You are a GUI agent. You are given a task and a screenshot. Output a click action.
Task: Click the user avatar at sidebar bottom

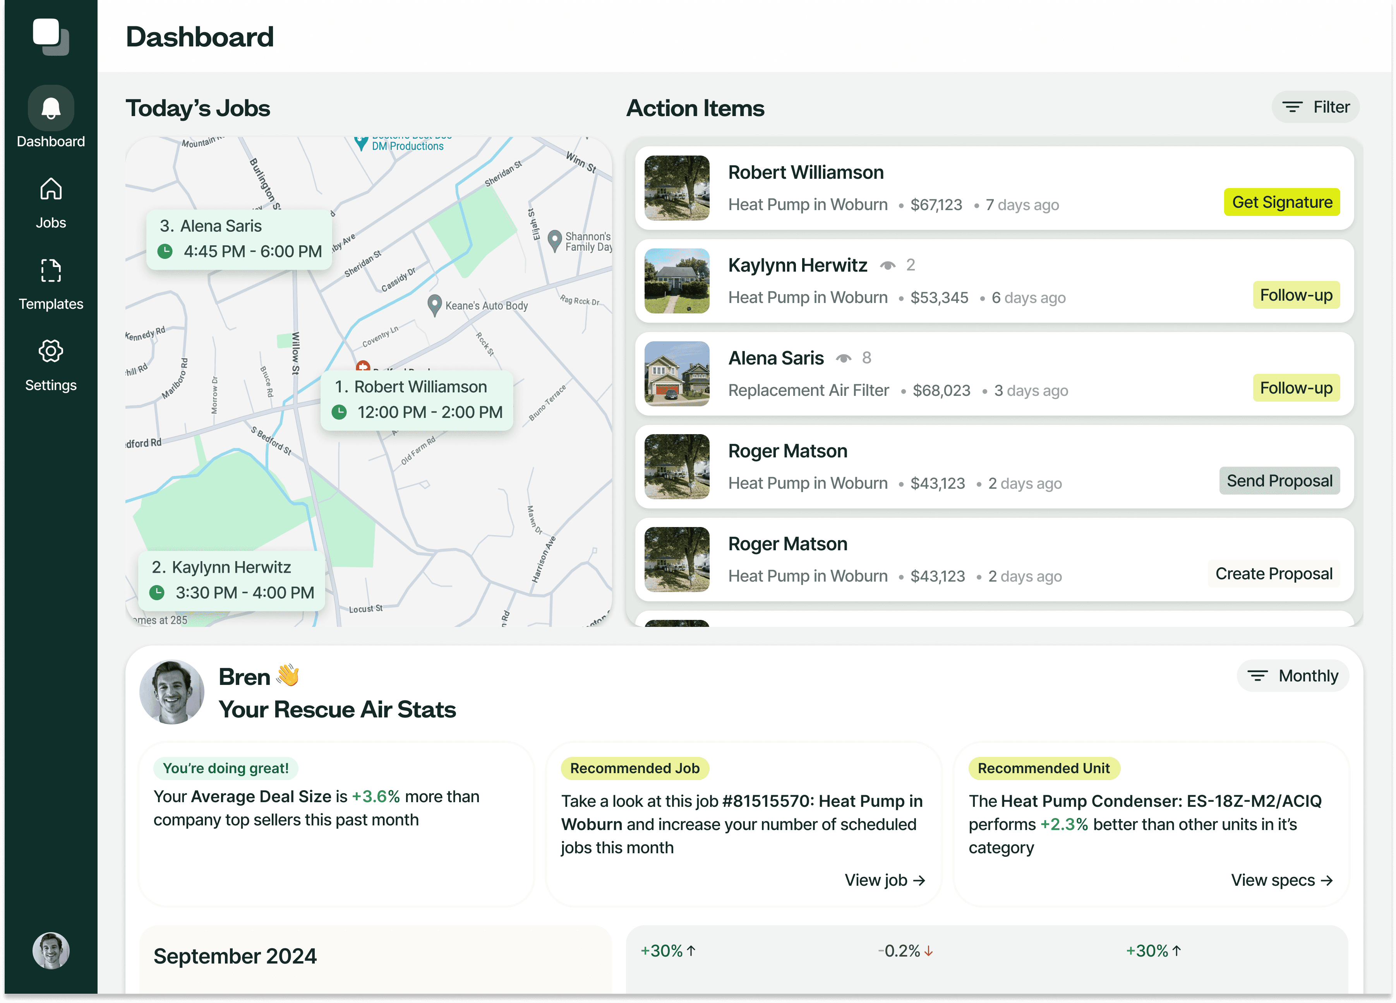[x=50, y=950]
